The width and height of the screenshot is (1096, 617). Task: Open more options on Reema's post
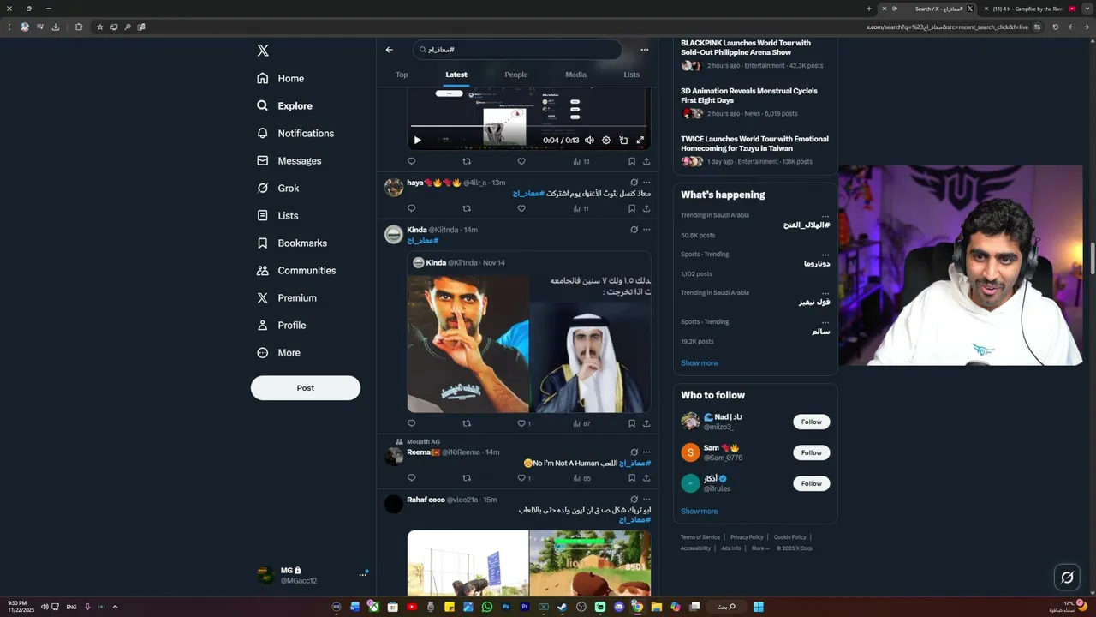[x=646, y=452]
